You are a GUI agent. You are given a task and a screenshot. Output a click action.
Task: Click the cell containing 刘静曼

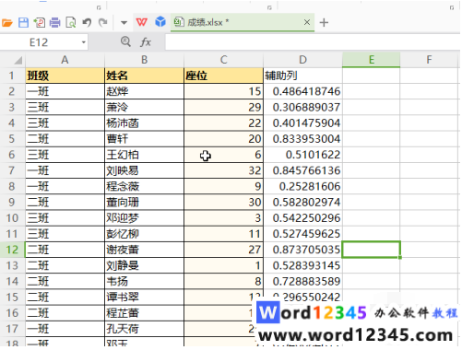[144, 265]
